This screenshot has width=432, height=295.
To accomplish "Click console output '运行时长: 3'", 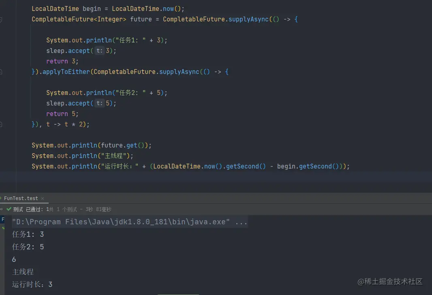I will click(x=32, y=284).
